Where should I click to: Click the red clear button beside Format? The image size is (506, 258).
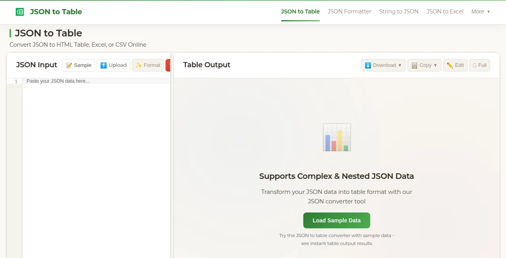pyautogui.click(x=169, y=65)
